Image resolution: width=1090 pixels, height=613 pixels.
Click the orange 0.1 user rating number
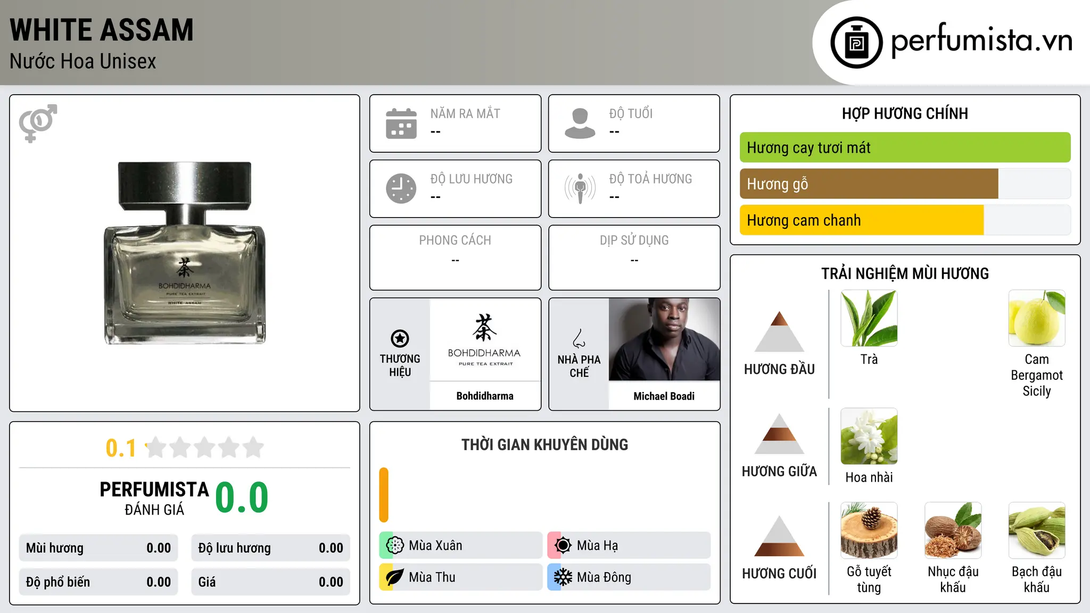[121, 448]
